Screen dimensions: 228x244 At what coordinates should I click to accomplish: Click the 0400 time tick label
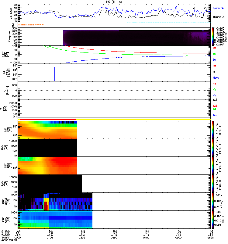coord(146,238)
